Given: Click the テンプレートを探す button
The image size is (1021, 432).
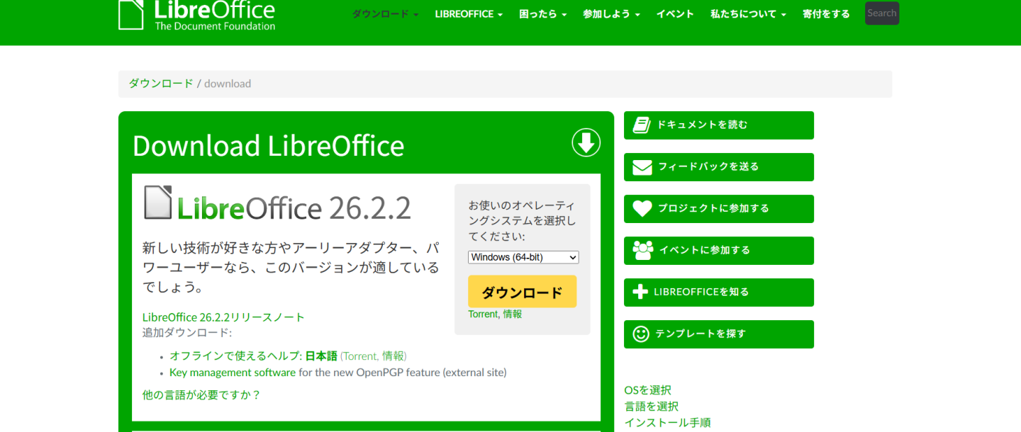Looking at the screenshot, I should point(719,334).
